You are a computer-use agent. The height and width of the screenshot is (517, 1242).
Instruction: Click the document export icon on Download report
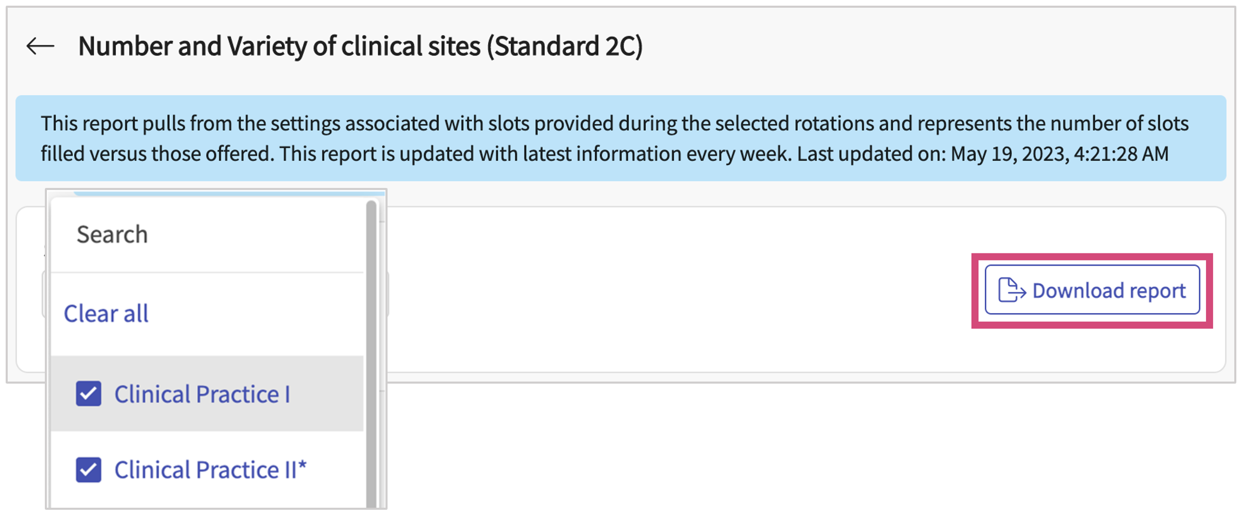click(1011, 290)
